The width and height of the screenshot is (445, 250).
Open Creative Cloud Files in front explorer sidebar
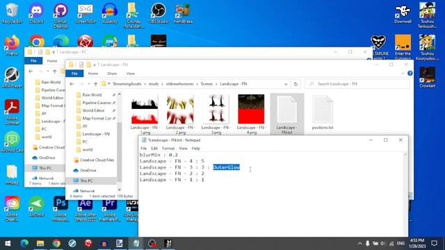(94, 160)
